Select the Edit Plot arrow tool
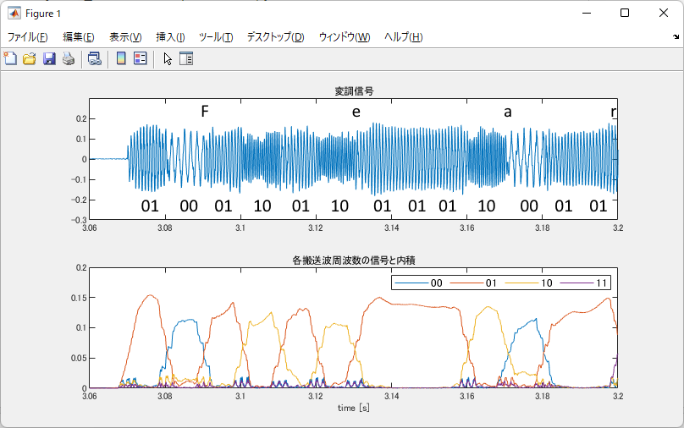The width and height of the screenshot is (684, 428). tap(168, 58)
